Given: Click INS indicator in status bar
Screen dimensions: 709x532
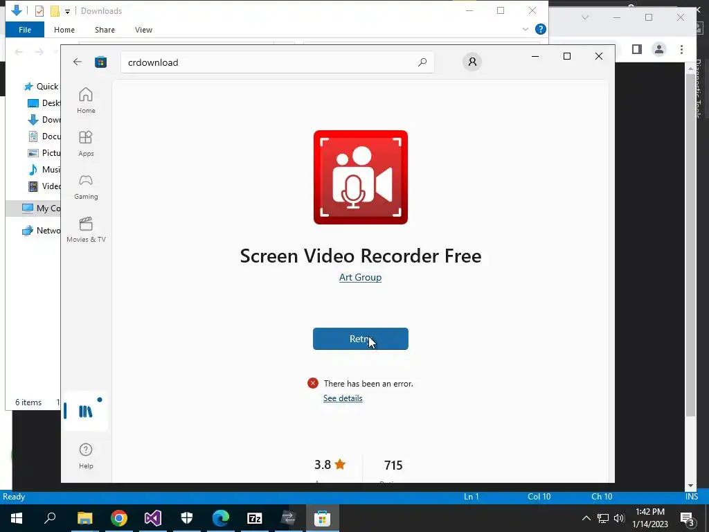Looking at the screenshot, I should [x=692, y=496].
